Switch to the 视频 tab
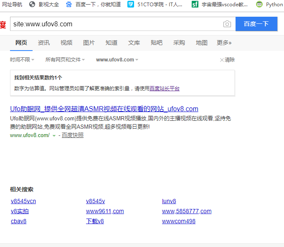Image resolution: width=284 pixels, height=247 pixels. click(x=66, y=43)
